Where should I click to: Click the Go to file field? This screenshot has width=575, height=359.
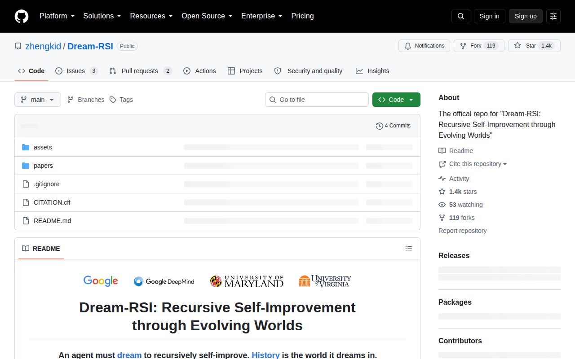point(317,100)
